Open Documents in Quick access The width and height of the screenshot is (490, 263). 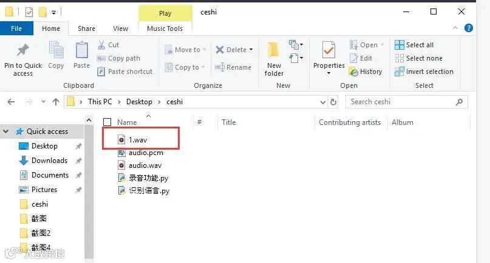(44, 175)
